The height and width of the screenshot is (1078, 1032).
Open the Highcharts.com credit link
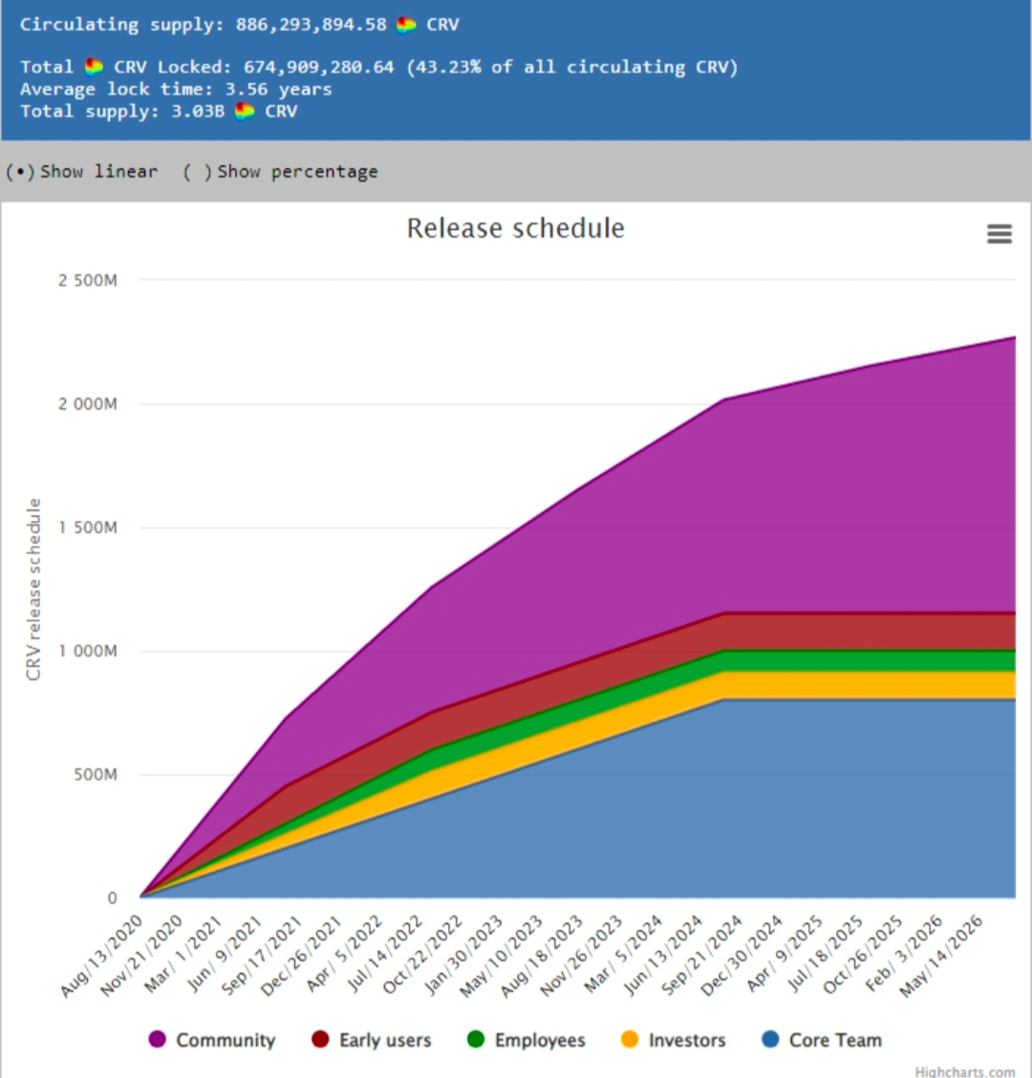pyautogui.click(x=964, y=1071)
